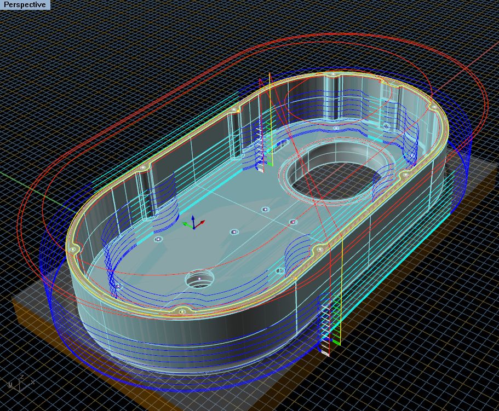Select the green axis line at left edge
Viewport: 499px width, 411px height.
point(11,175)
